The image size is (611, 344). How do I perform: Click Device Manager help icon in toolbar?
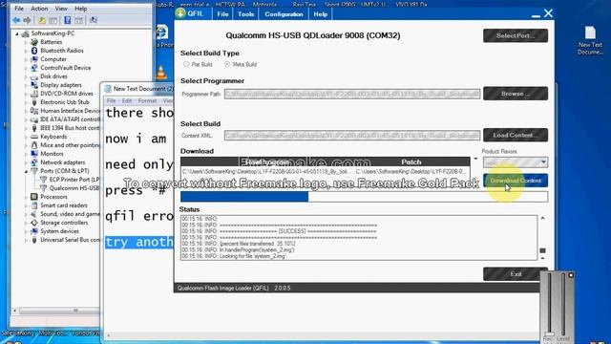pyautogui.click(x=68, y=20)
